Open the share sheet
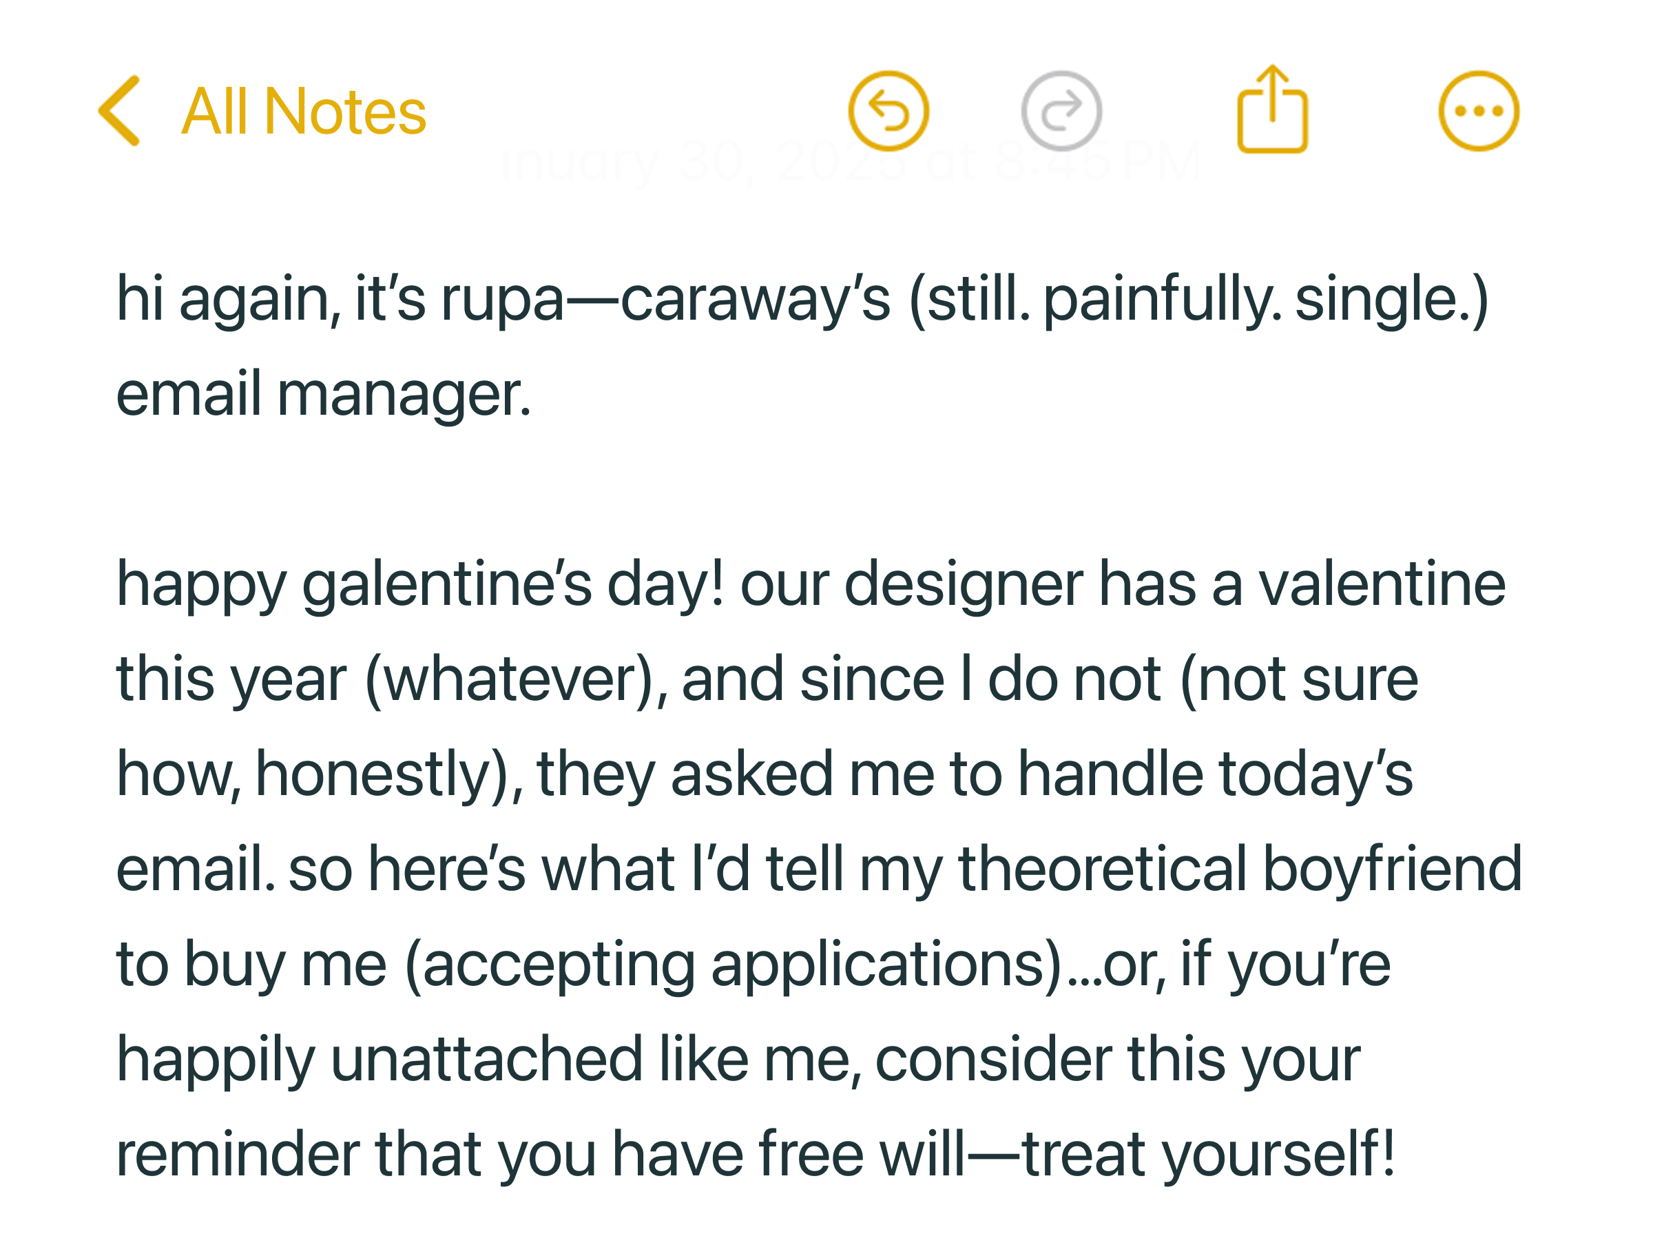The image size is (1653, 1256). (x=1272, y=111)
